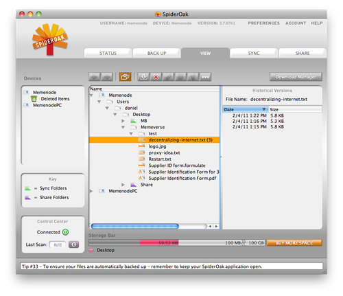The image size is (343, 296).
Task: Click the Last Scan AUTO field
Action: click(58, 244)
